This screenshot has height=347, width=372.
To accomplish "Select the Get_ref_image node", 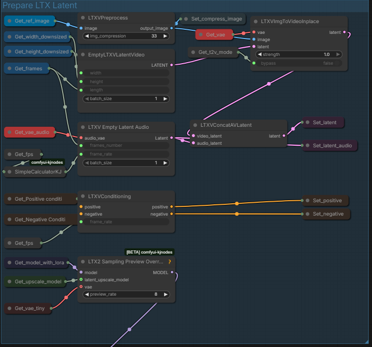I will click(32, 21).
